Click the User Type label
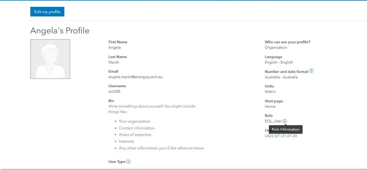This screenshot has width=367, height=170. point(116,162)
